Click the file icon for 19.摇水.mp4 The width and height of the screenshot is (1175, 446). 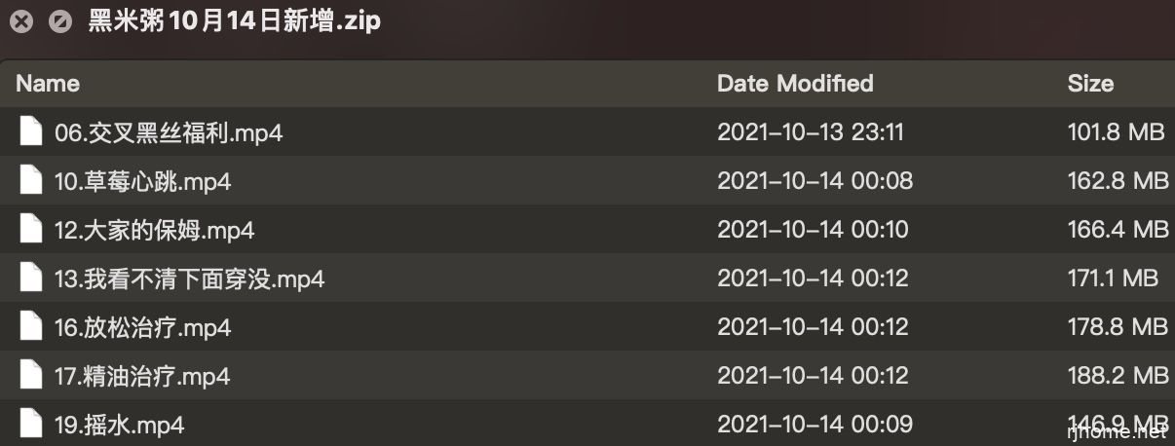tap(31, 425)
